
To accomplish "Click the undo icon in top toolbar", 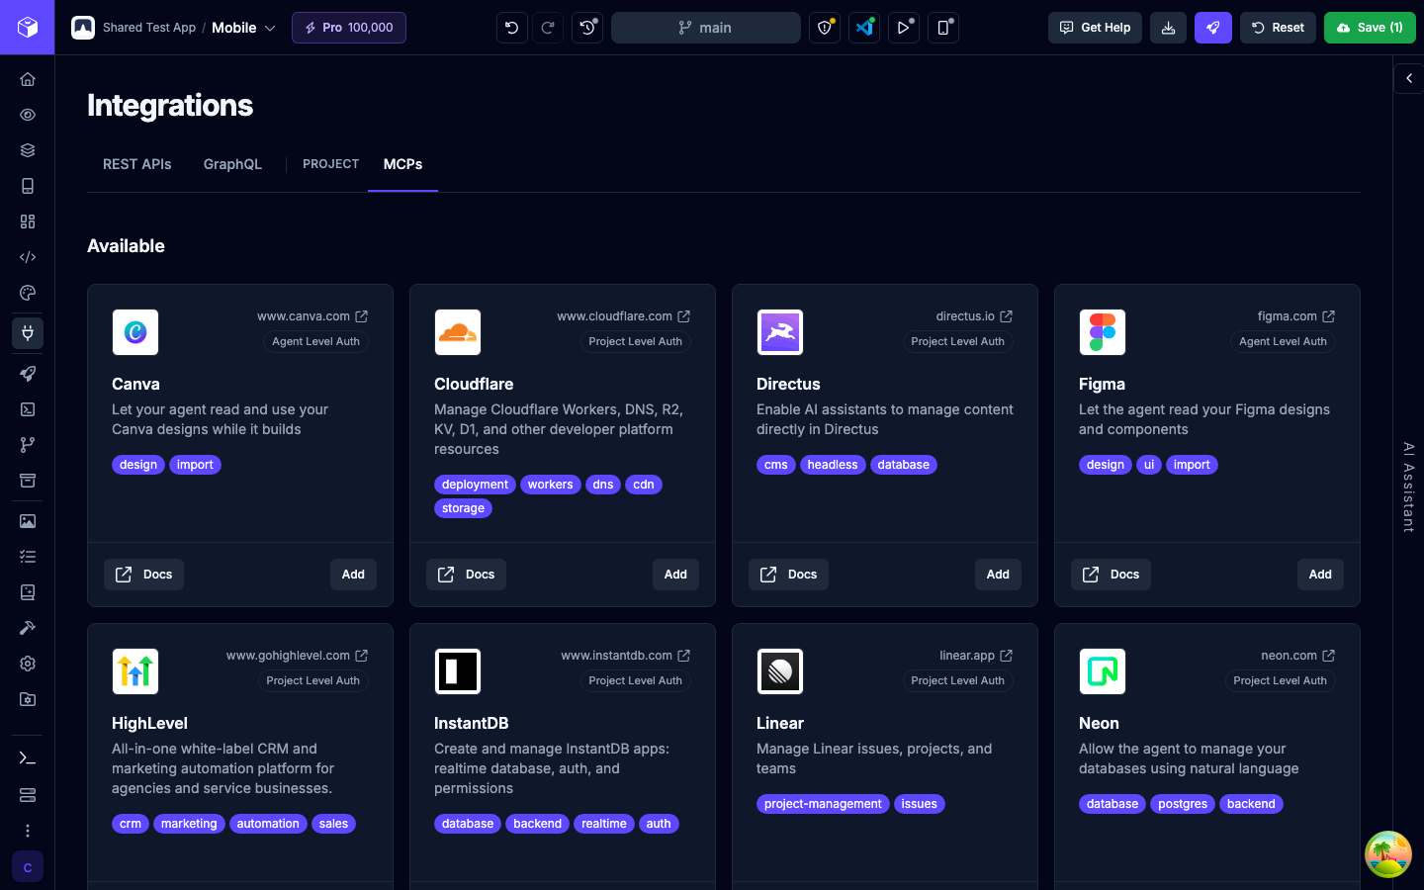I will (x=512, y=28).
